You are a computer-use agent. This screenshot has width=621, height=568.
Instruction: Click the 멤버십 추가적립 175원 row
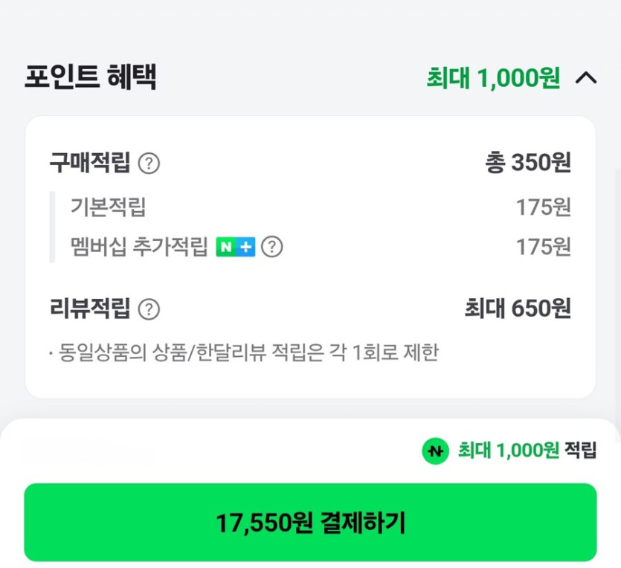pos(312,247)
